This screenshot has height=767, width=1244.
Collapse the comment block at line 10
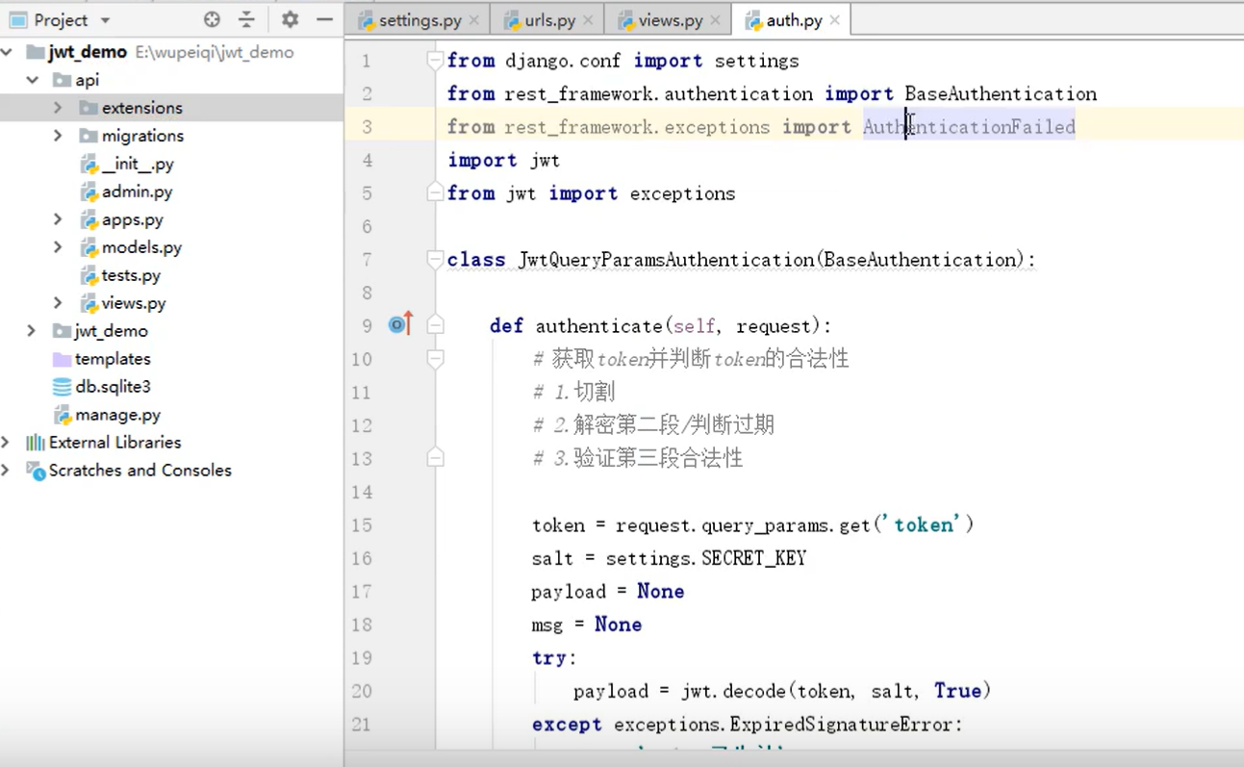click(x=434, y=359)
